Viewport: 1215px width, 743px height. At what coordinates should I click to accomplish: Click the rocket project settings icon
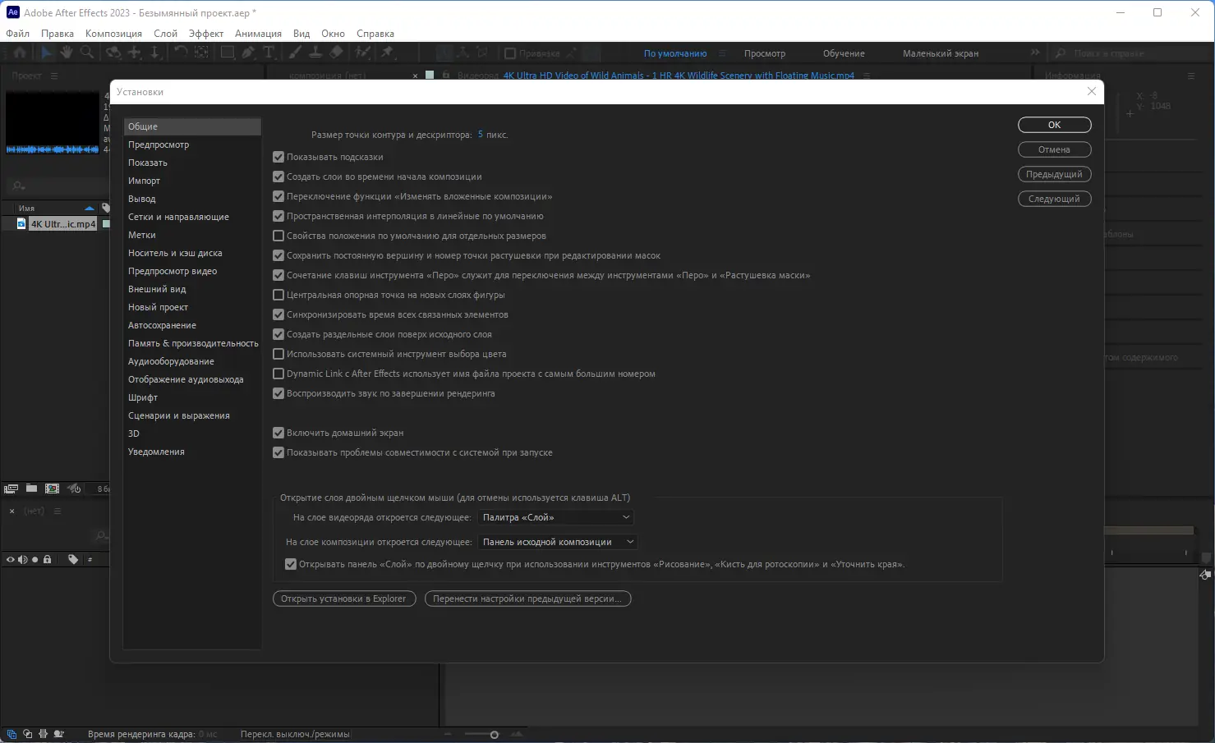pos(74,488)
